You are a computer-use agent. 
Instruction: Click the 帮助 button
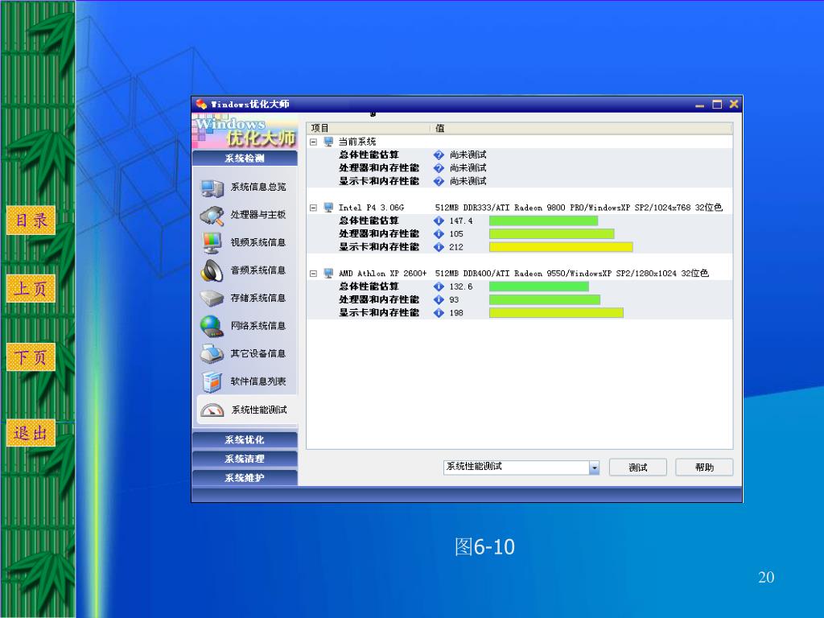[x=704, y=468]
